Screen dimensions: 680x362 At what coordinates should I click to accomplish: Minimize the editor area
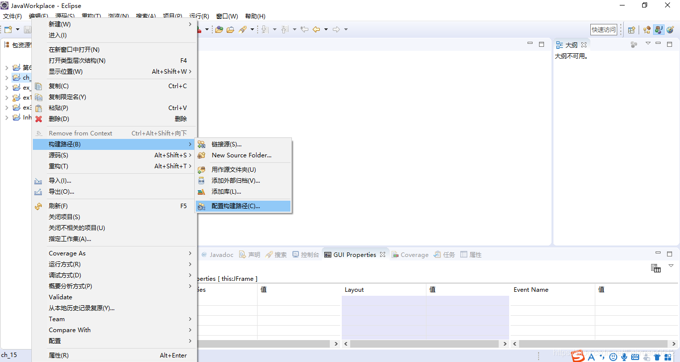(x=530, y=44)
